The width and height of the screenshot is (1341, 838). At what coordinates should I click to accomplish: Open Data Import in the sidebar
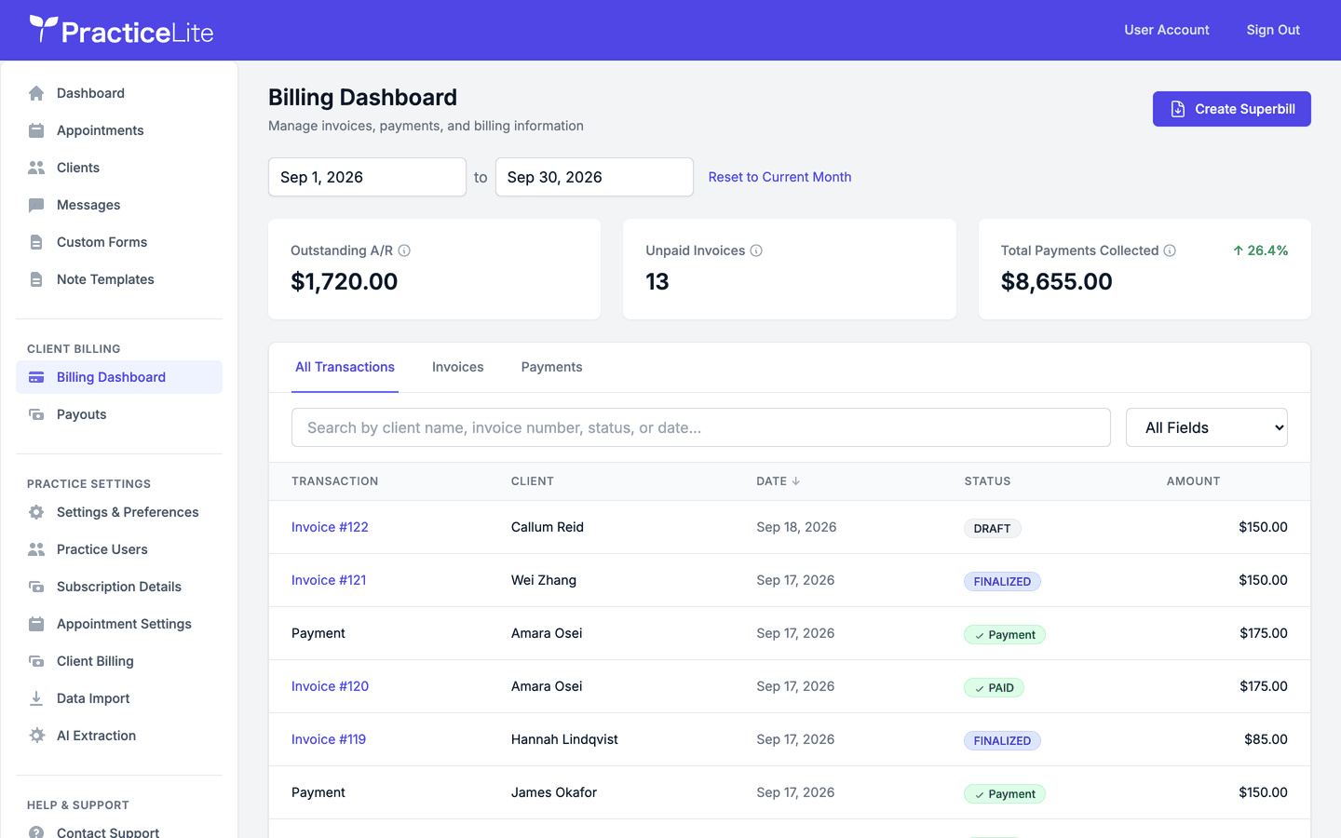[x=119, y=698]
